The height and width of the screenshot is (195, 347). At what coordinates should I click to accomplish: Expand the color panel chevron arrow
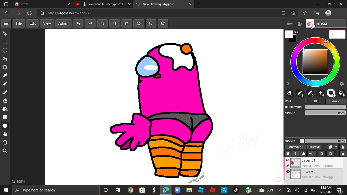(288, 84)
